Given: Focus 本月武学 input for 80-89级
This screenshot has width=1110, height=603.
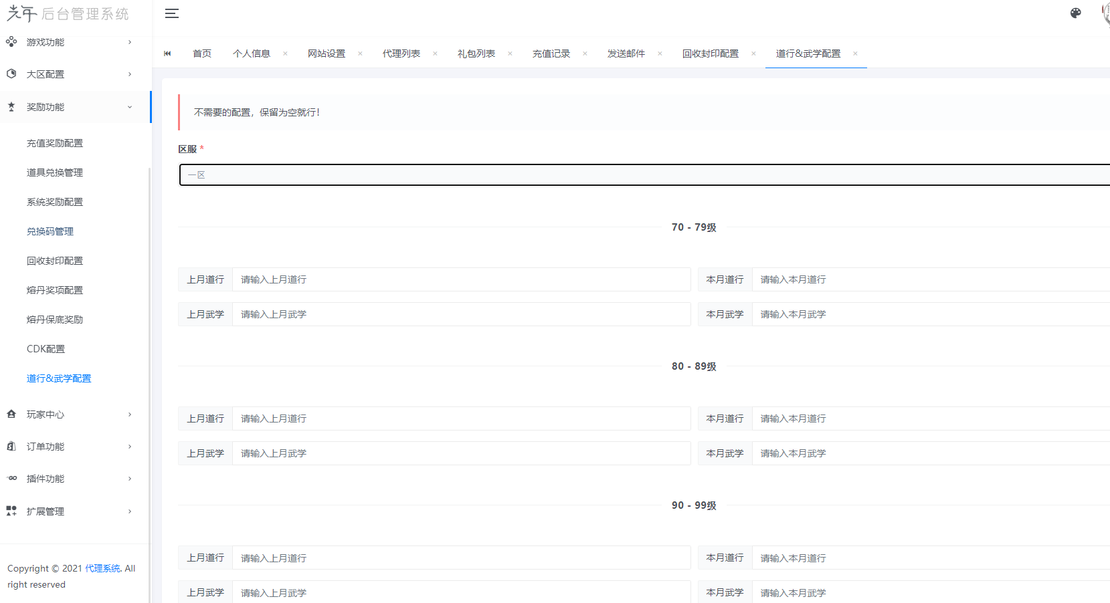Looking at the screenshot, I should [930, 453].
